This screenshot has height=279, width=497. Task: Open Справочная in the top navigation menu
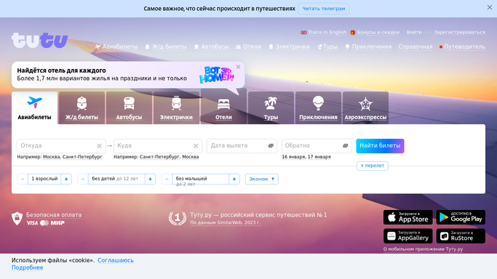416,46
